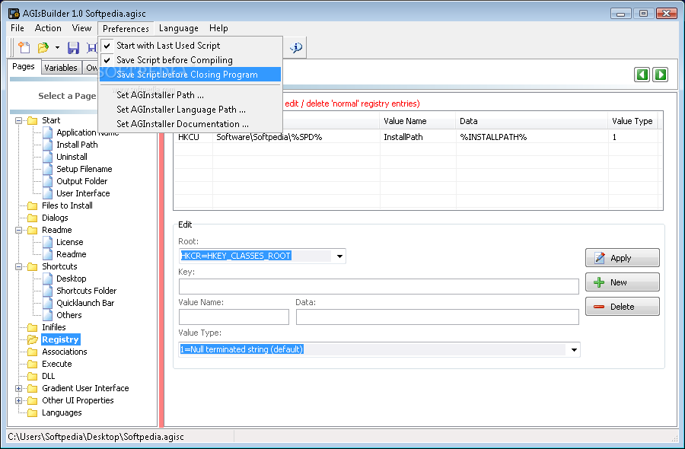Select the Files to Install folder
This screenshot has height=449, width=685.
tap(67, 205)
